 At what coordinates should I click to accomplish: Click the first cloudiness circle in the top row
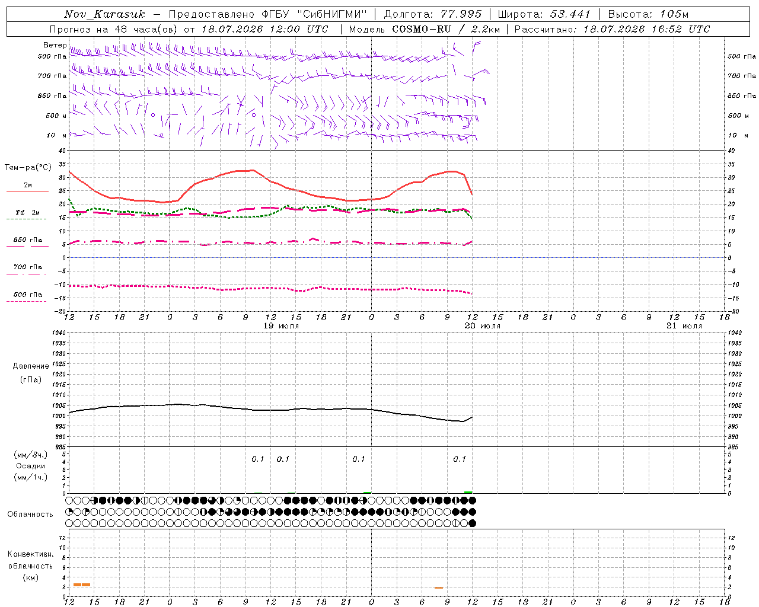(70, 500)
